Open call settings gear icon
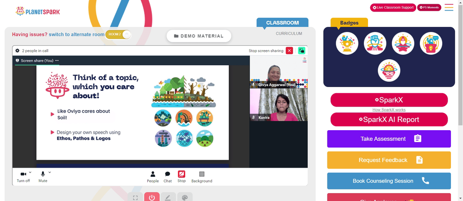The width and height of the screenshot is (463, 201). 18,51
